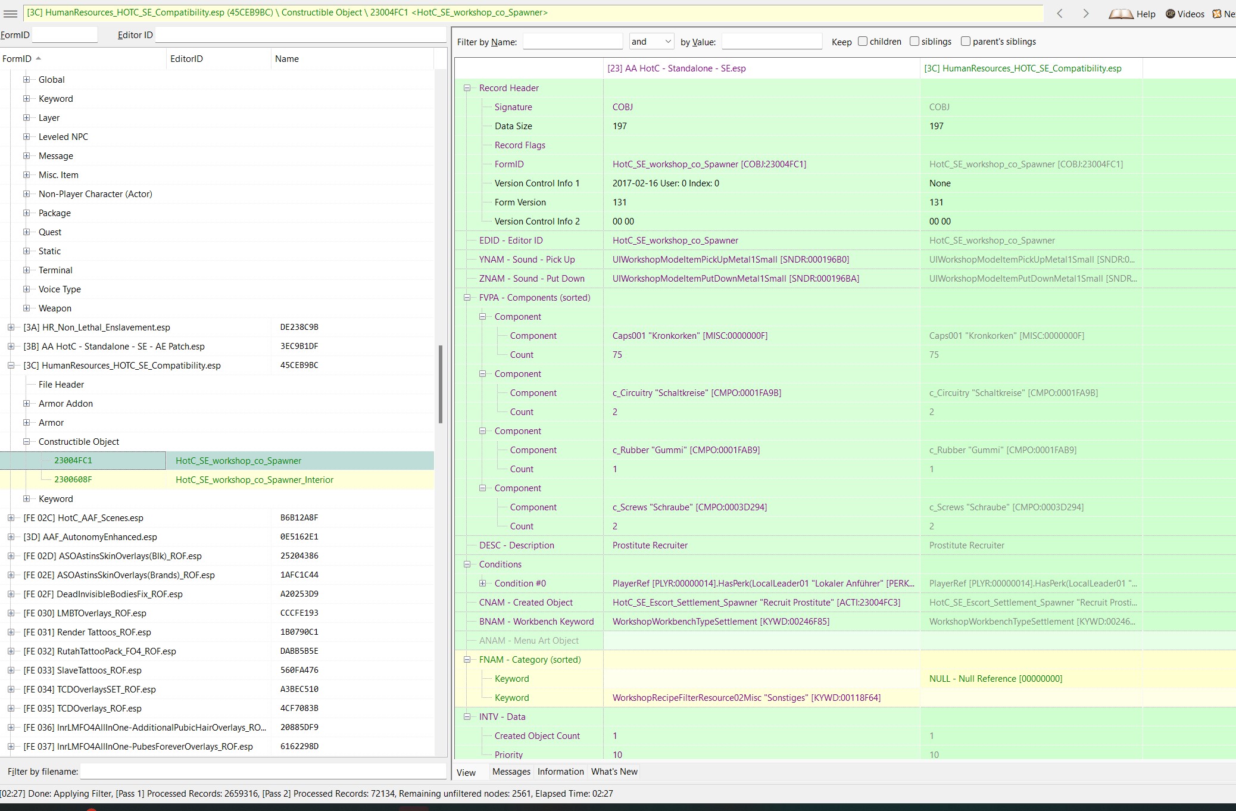Click the forward navigation arrow
This screenshot has height=811, width=1236.
(x=1085, y=14)
